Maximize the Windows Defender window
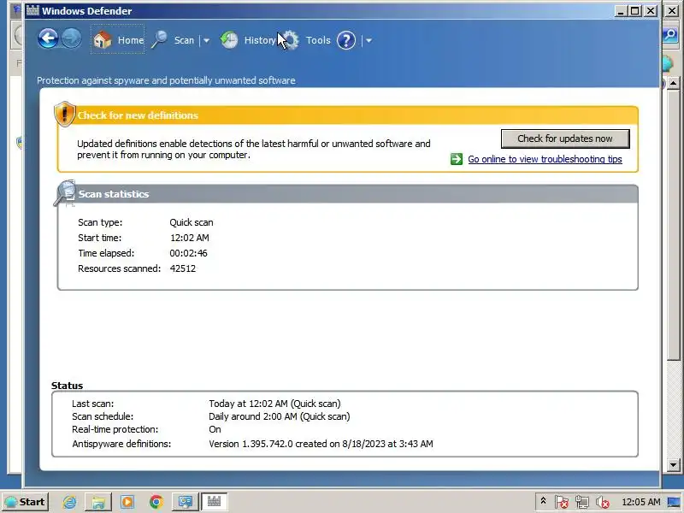 pos(635,11)
